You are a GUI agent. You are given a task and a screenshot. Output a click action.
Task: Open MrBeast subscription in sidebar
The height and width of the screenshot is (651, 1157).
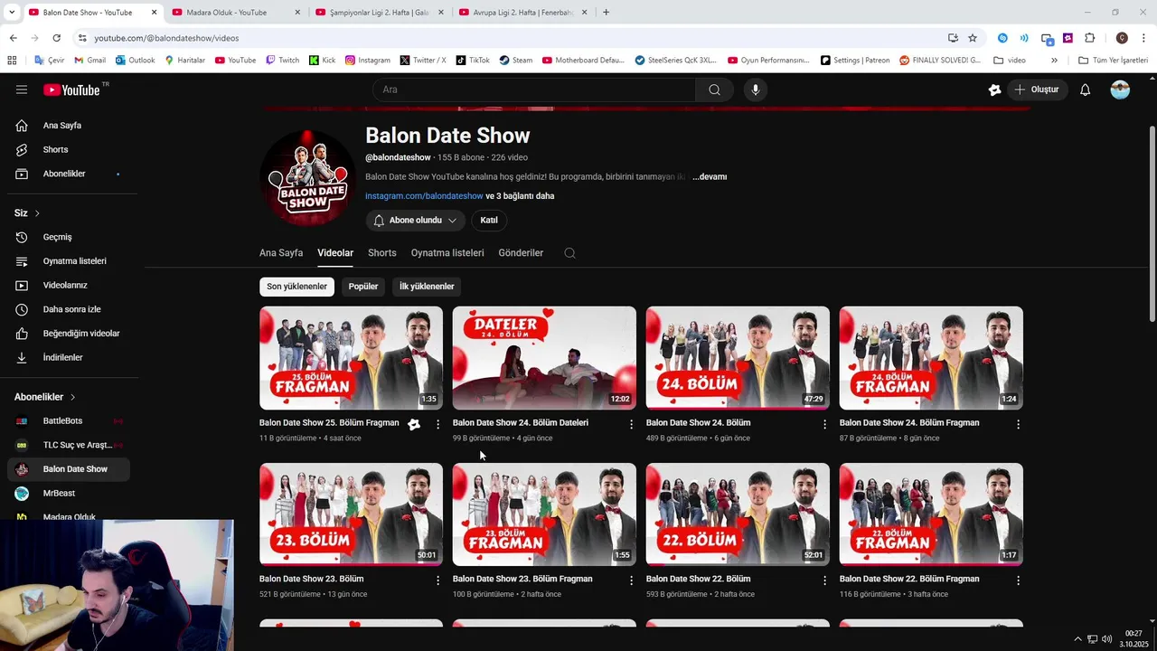point(69,494)
